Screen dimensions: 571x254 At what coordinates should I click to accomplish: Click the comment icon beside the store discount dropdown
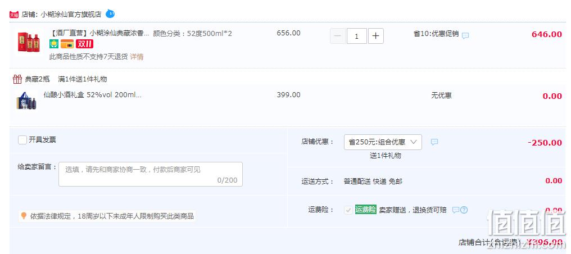pos(434,142)
